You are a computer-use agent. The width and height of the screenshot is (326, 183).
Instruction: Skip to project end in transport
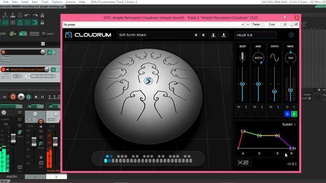tap(5, 97)
